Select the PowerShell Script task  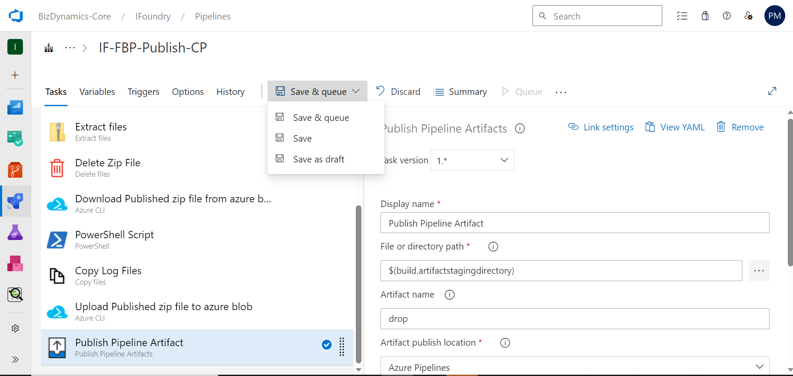(x=197, y=240)
